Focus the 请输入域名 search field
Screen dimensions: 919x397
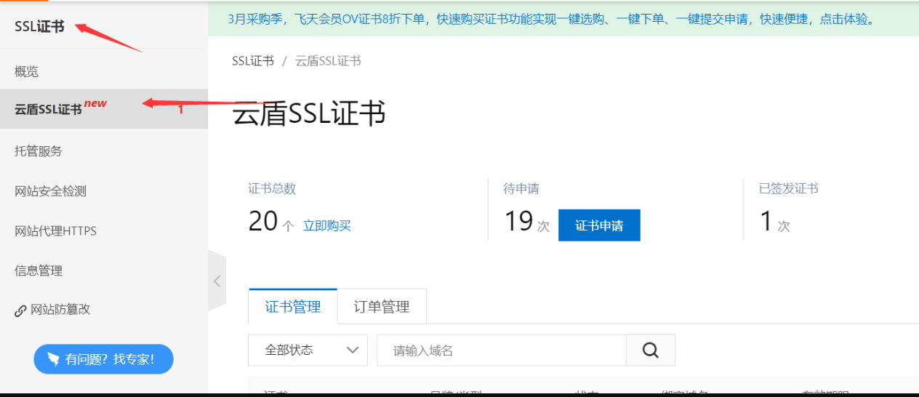[x=502, y=350]
